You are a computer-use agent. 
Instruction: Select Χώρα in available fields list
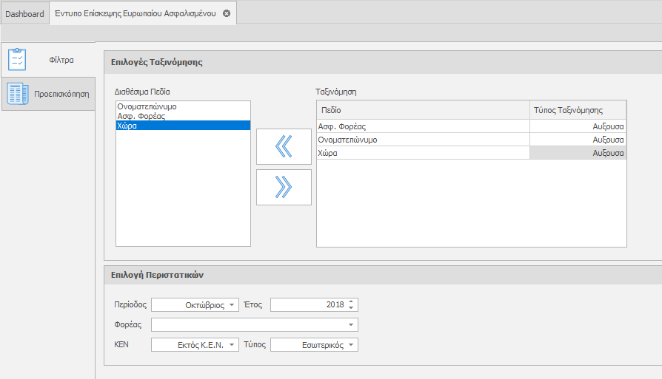[127, 126]
